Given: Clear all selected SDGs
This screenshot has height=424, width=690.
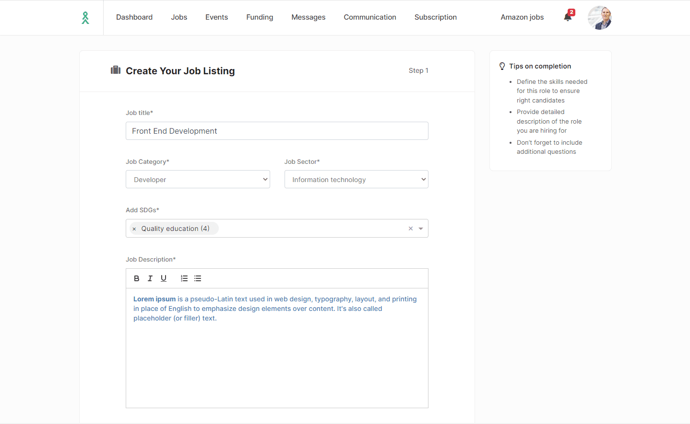Looking at the screenshot, I should (x=411, y=229).
